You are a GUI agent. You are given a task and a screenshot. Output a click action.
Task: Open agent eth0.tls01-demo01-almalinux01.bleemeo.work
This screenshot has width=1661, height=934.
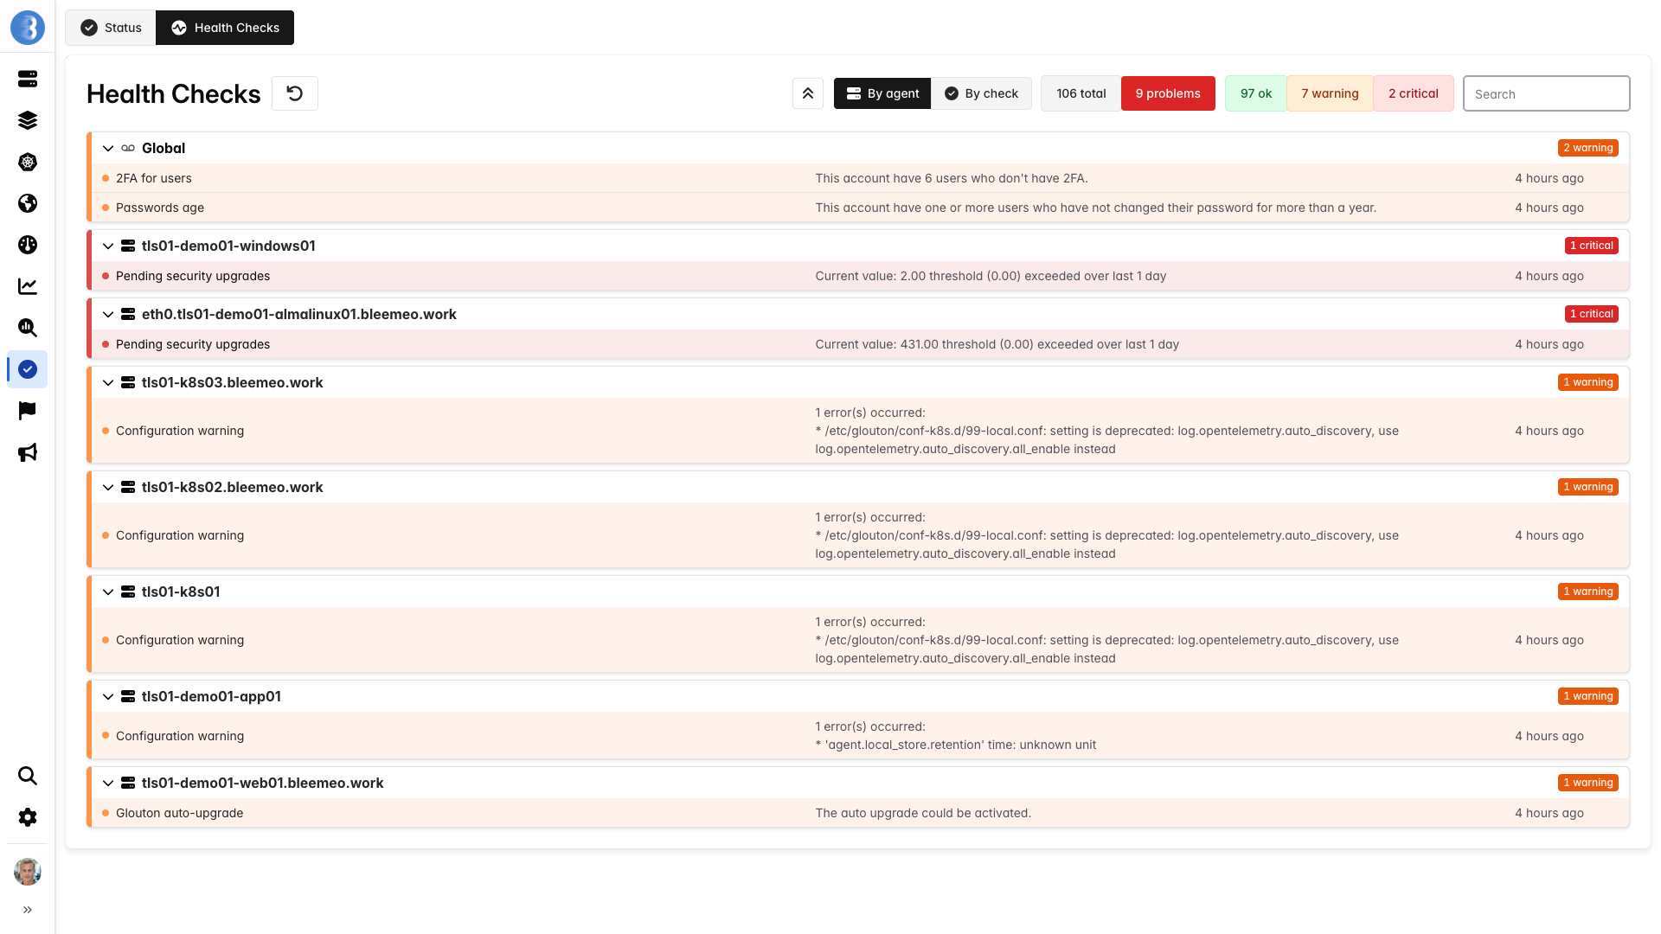pyautogui.click(x=299, y=314)
